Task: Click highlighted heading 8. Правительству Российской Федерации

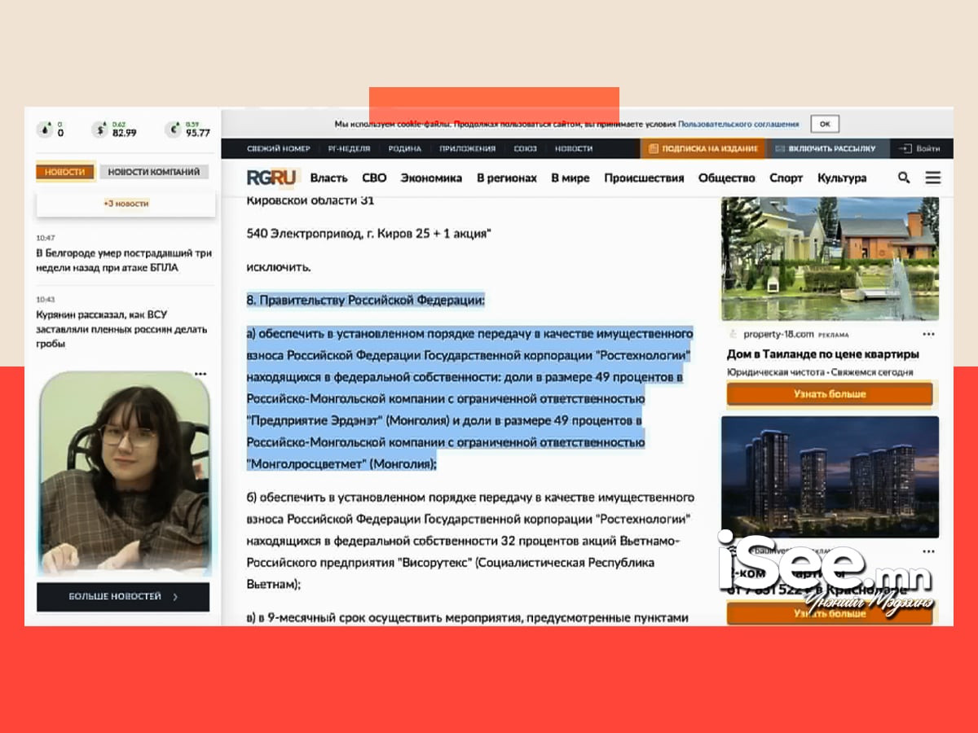Action: [366, 300]
